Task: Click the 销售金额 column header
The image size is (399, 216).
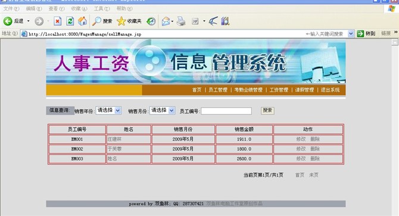Action: [244, 129]
